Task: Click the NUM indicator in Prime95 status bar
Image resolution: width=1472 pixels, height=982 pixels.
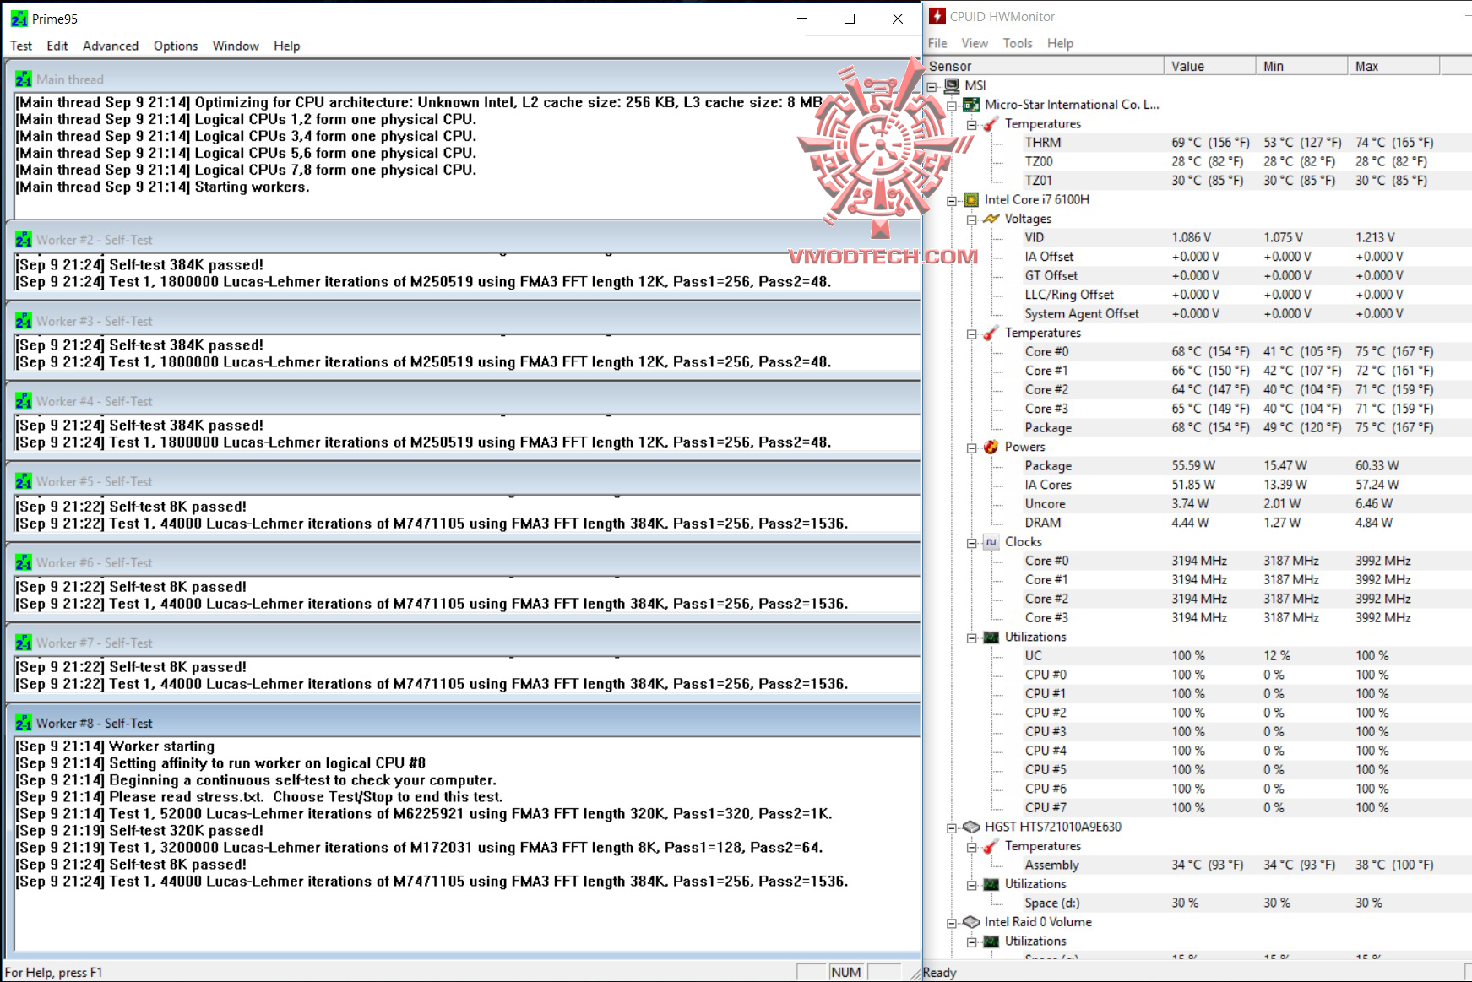Action: (845, 972)
